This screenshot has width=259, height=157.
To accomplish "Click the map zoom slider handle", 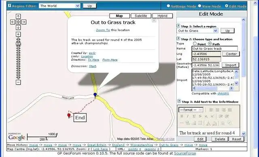I will tap(18, 44).
